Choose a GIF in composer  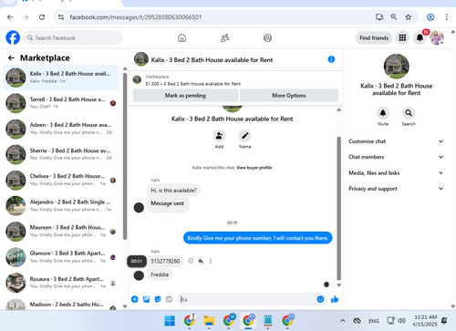[169, 299]
